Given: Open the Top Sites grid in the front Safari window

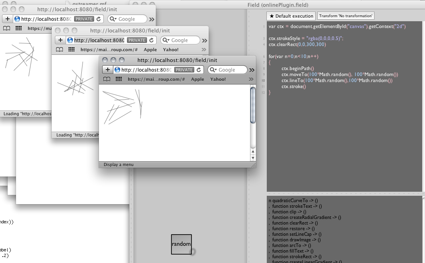Looking at the screenshot, I should [119, 79].
